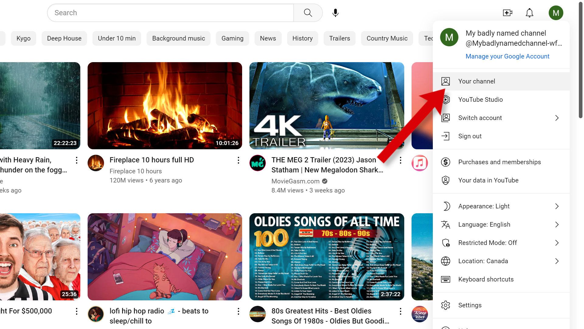Select the Gaming filter chip
The width and height of the screenshot is (584, 329).
(232, 38)
